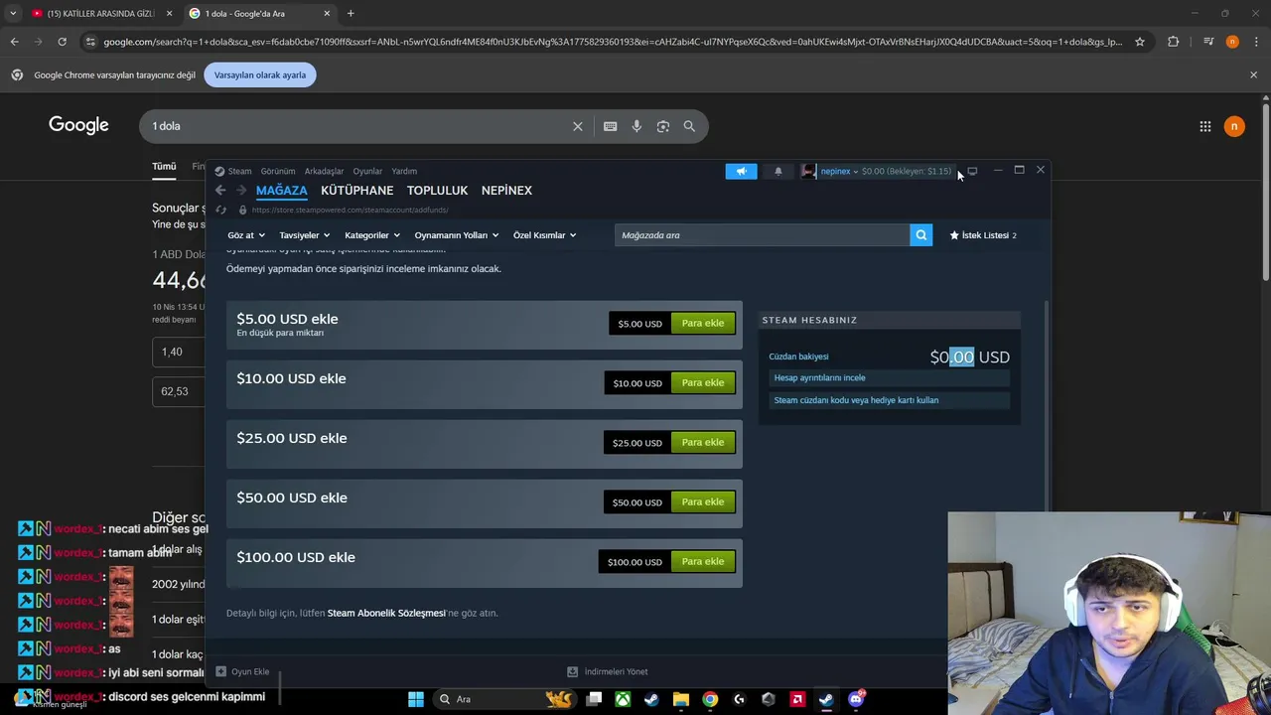Viewport: 1271px width, 715px height.
Task: Open İstek Listesi wishlist
Action: (983, 235)
